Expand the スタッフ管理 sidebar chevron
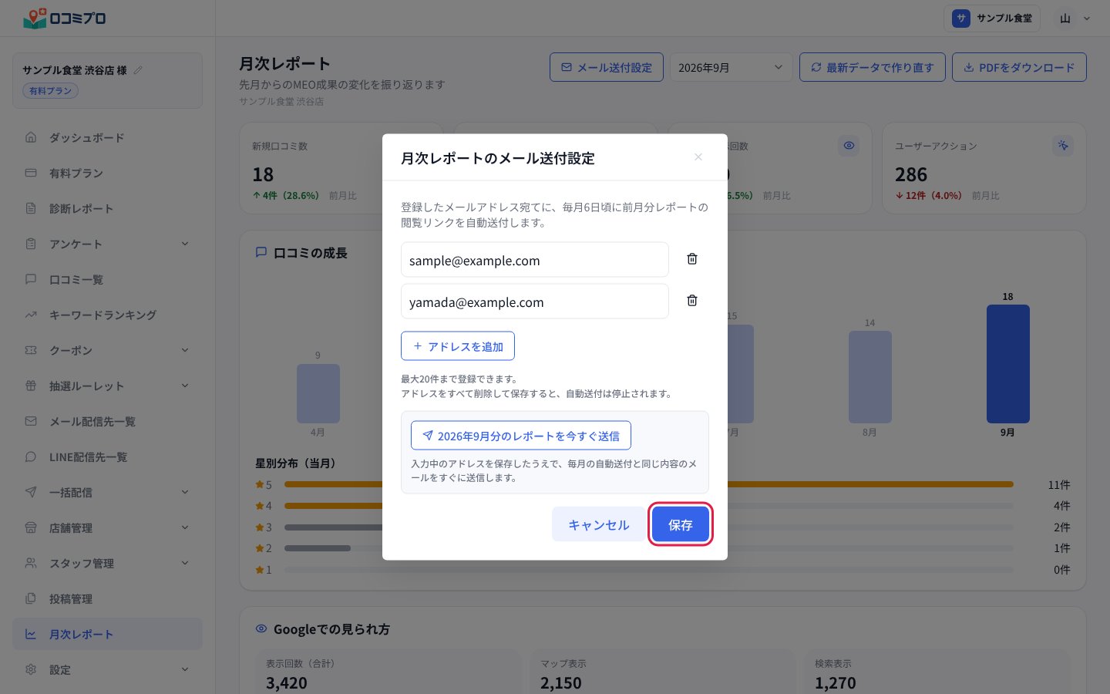This screenshot has width=1110, height=694. 185,563
